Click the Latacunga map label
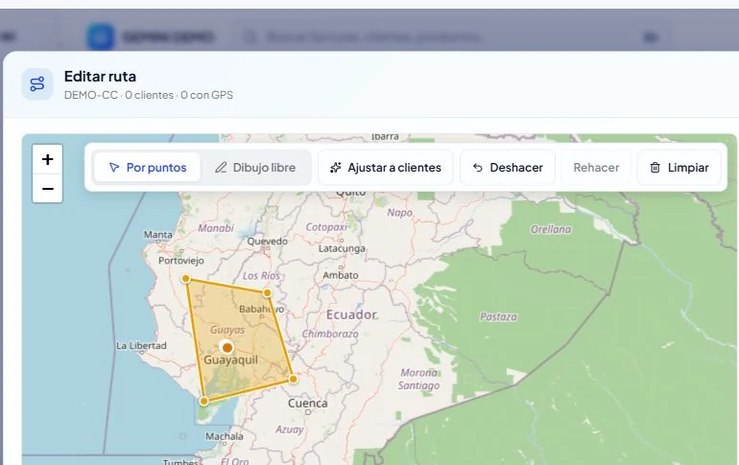 point(342,248)
